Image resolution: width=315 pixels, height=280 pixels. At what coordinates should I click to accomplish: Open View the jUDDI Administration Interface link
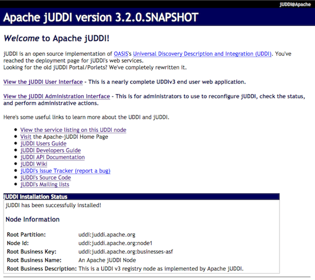point(57,96)
